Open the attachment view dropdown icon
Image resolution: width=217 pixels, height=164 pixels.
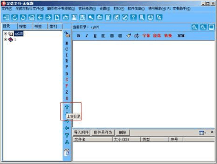coord(202,133)
